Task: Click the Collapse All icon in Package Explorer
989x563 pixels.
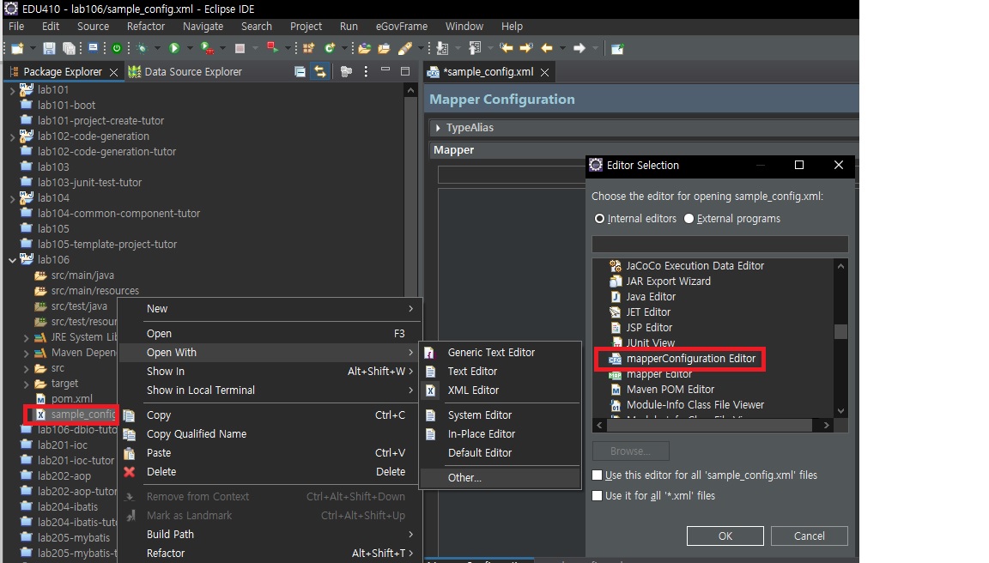Action: pyautogui.click(x=300, y=72)
